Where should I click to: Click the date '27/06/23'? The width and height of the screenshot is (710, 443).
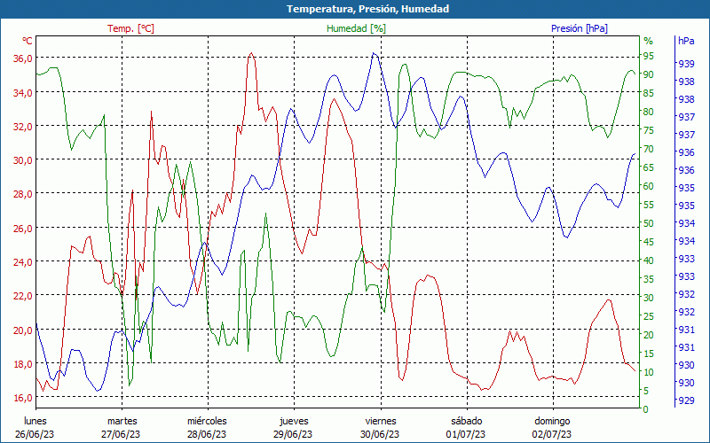click(121, 434)
